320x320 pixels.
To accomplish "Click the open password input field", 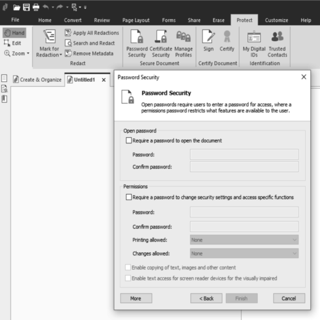I will coord(244,154).
